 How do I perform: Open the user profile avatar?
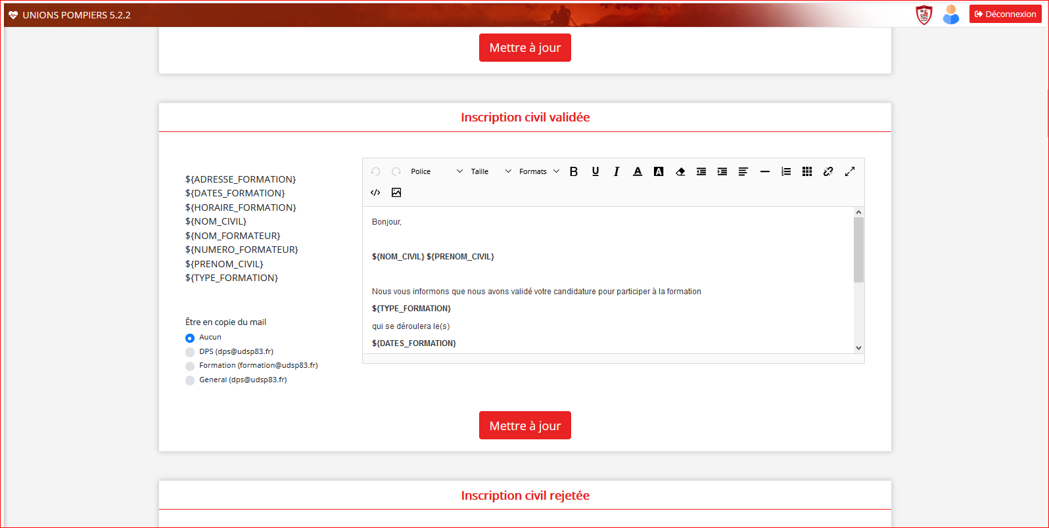coord(950,14)
